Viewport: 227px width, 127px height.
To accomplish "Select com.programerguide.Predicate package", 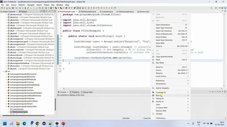I will coord(22,98).
